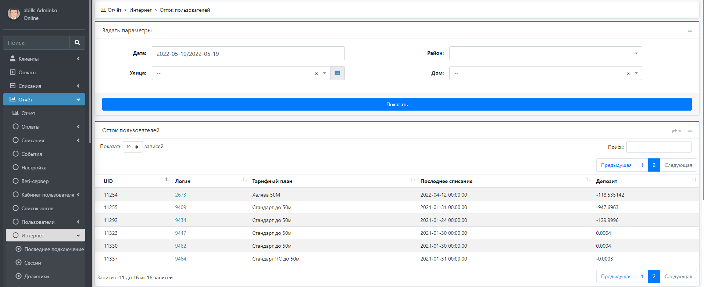Collapse the Отток пользователей table panel
Screen dimensions: 704x287
click(x=690, y=131)
